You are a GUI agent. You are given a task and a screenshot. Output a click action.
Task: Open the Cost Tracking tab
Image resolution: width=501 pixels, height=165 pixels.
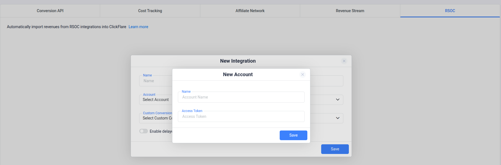150,11
